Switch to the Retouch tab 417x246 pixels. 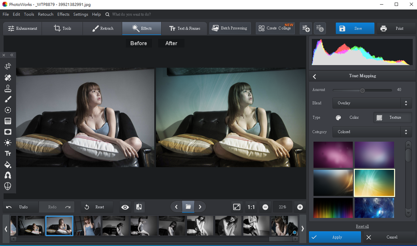(x=103, y=28)
